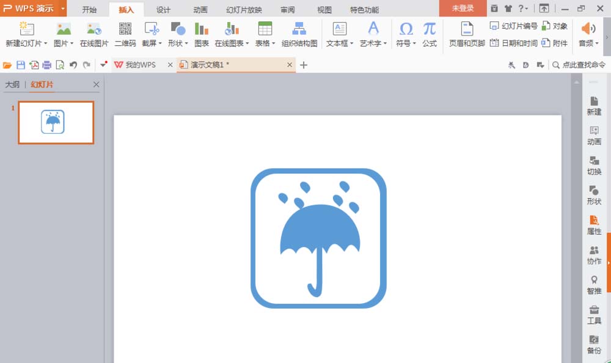Expand the 符号 dropdown arrow
The width and height of the screenshot is (611, 363).
pos(414,43)
